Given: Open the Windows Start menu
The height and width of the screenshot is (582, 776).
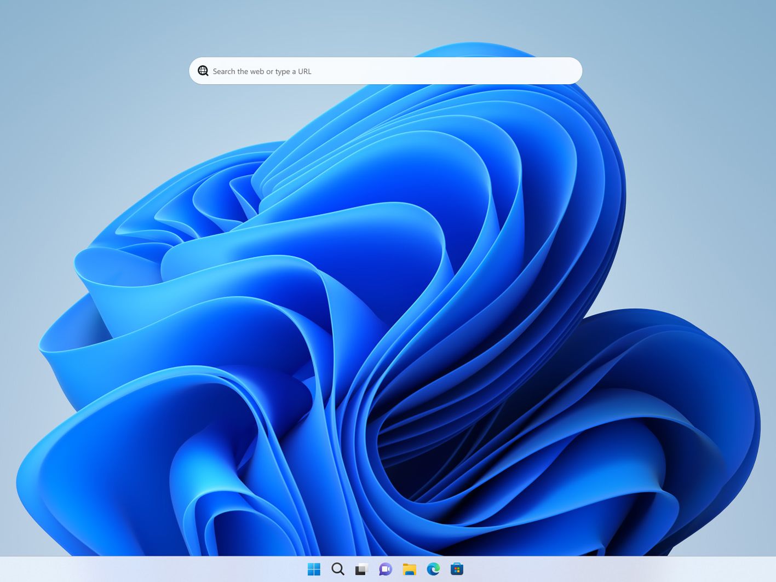Looking at the screenshot, I should (314, 569).
